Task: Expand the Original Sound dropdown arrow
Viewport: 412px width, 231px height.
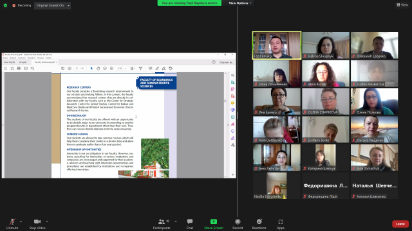Action: [x=69, y=5]
